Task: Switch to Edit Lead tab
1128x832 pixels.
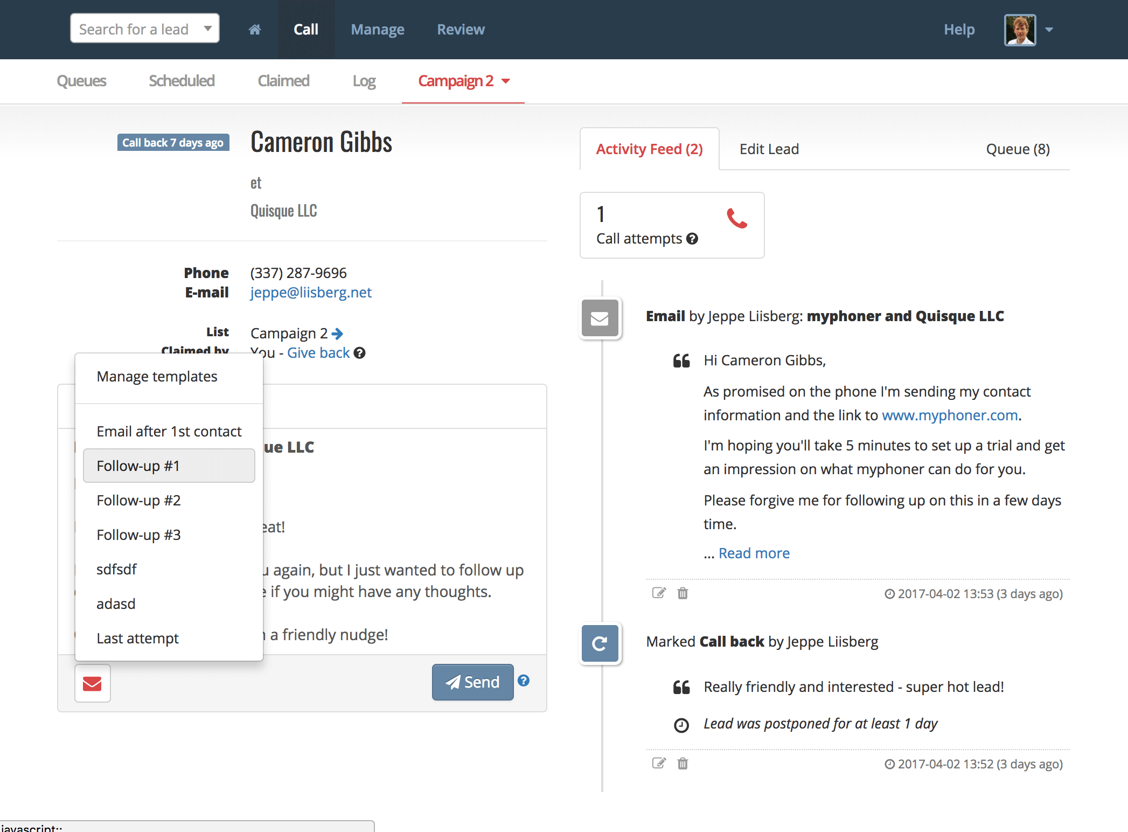Action: (769, 149)
